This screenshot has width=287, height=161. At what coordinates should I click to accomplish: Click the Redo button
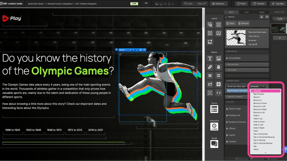[202, 4]
